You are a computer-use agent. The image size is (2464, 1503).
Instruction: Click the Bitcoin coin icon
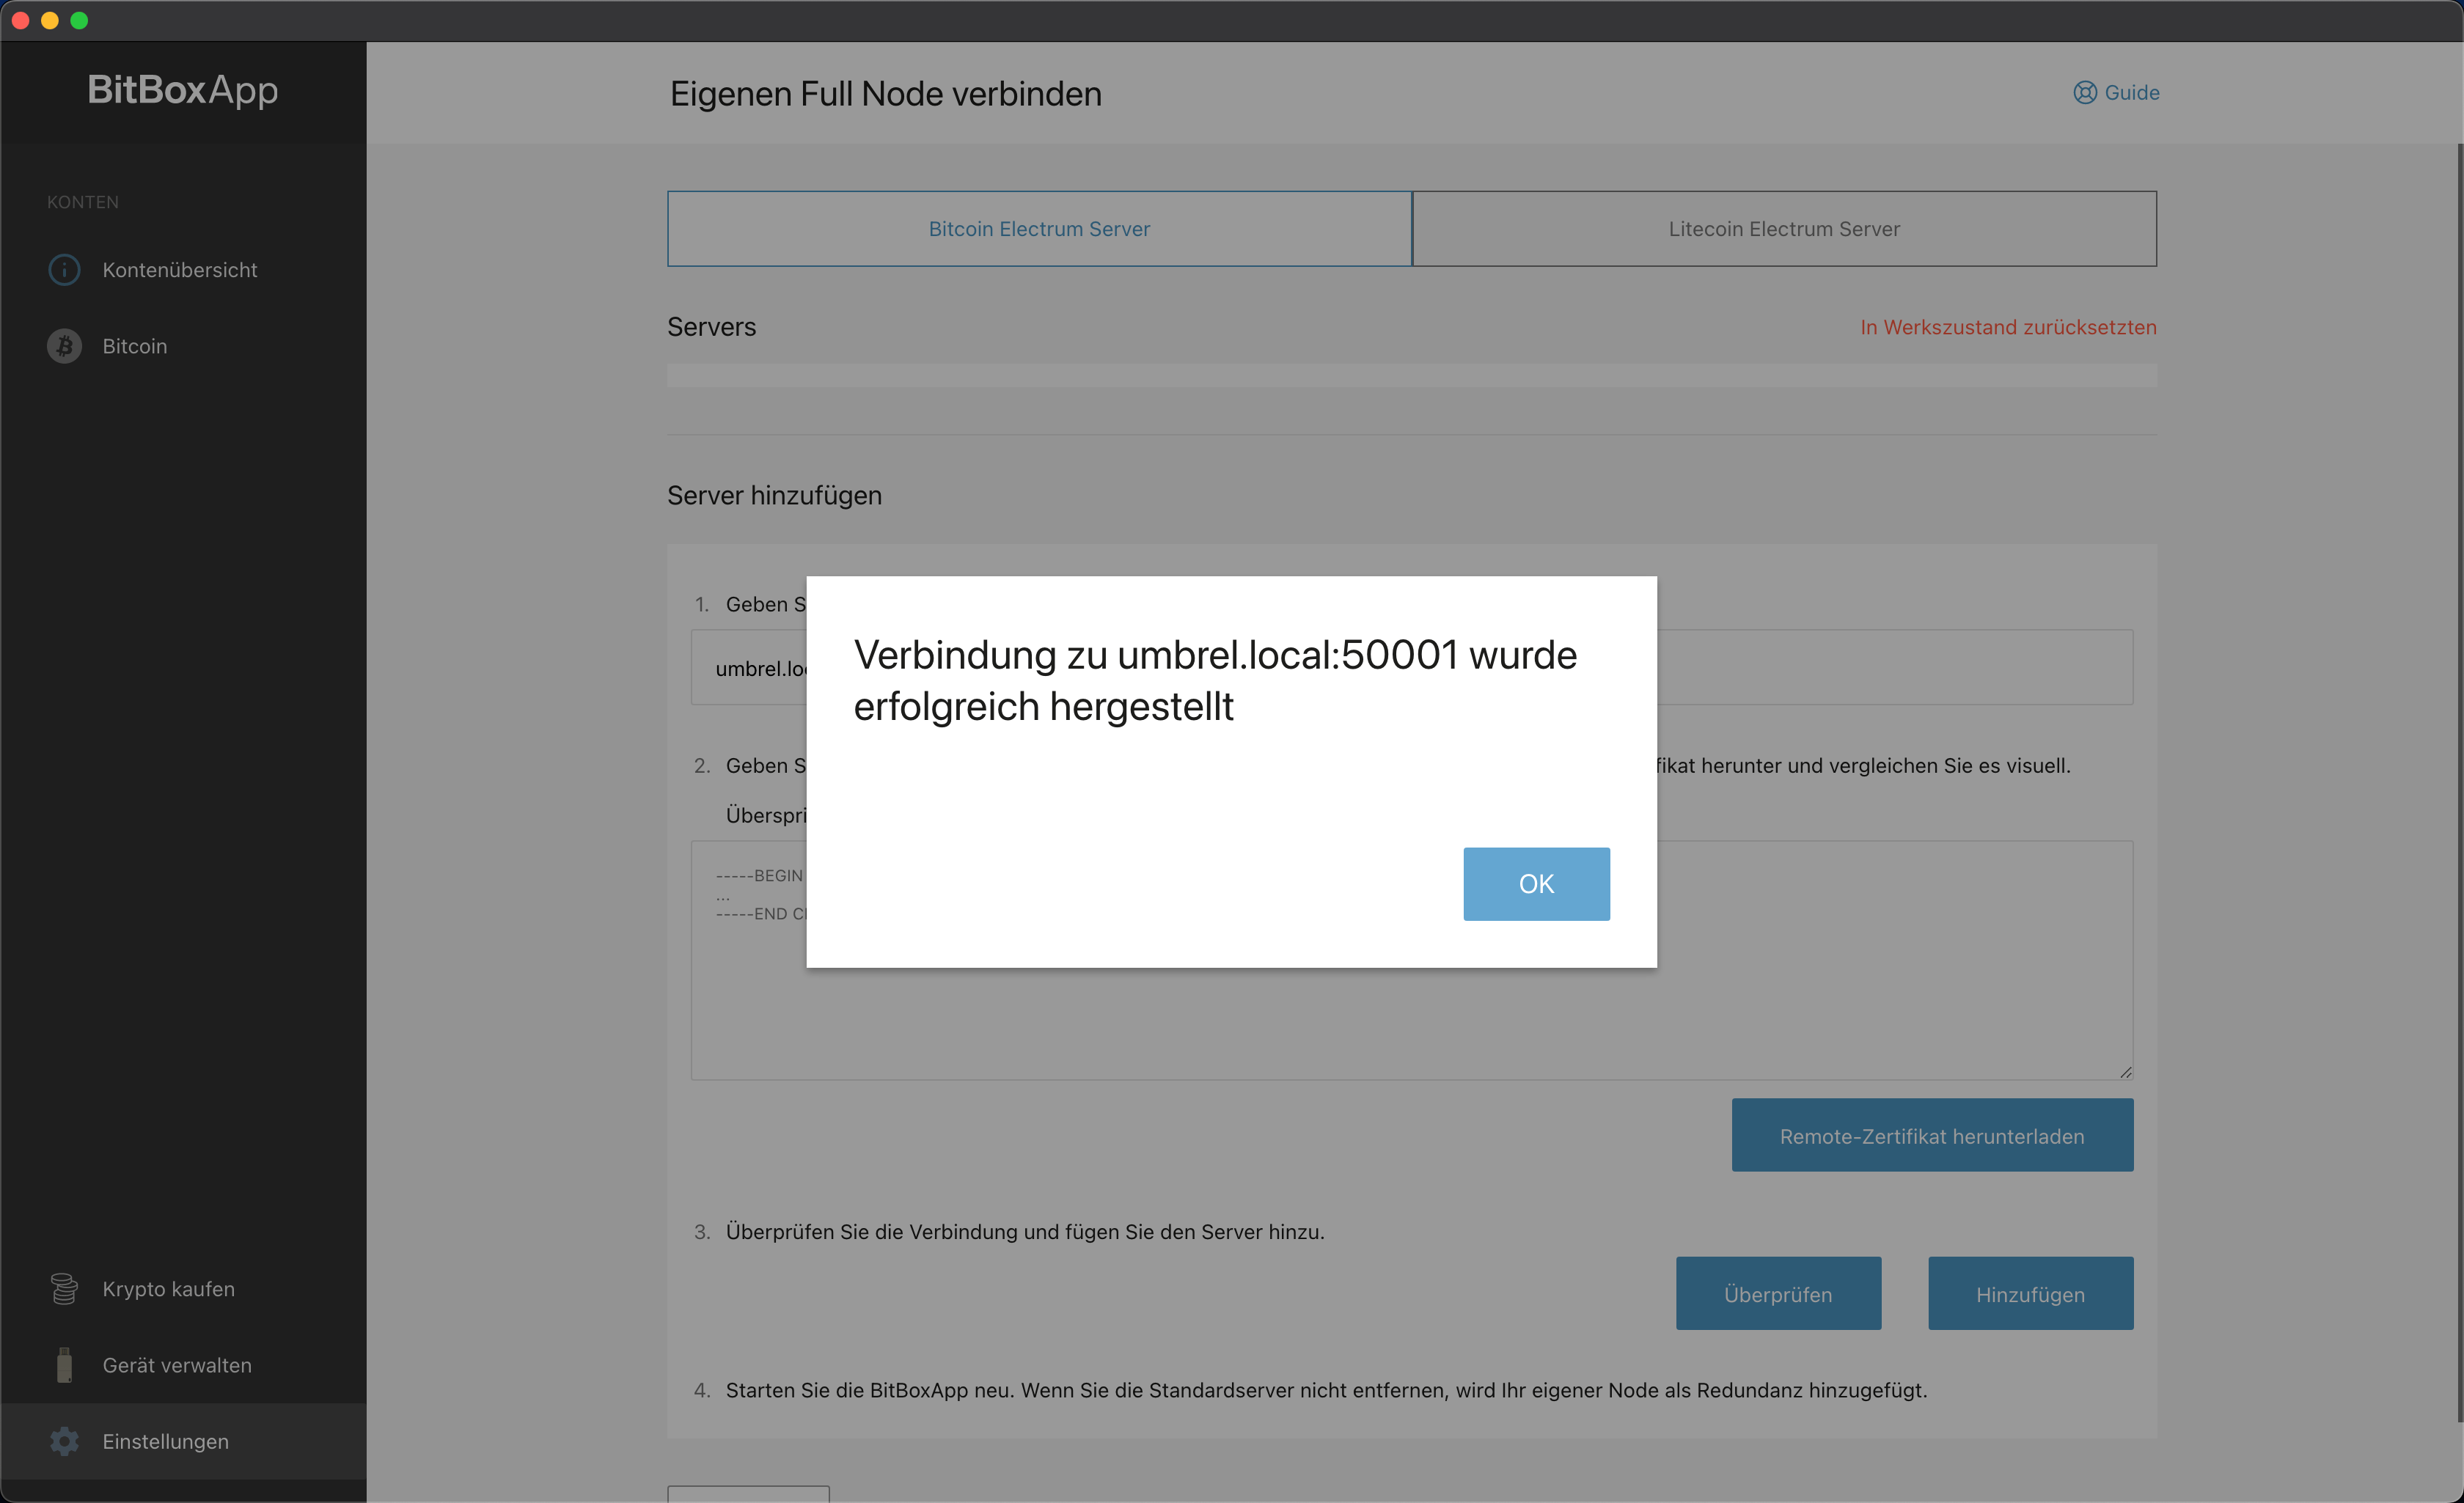pyautogui.click(x=65, y=346)
